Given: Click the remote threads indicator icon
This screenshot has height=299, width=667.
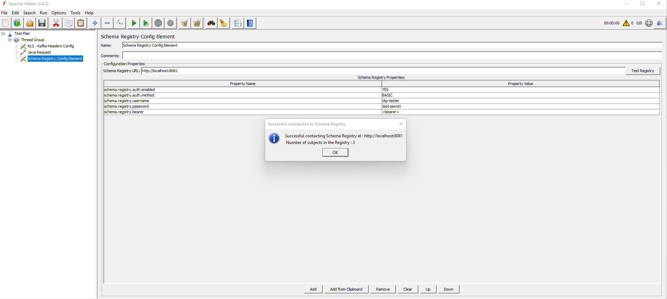Looking at the screenshot, I should tap(649, 23).
